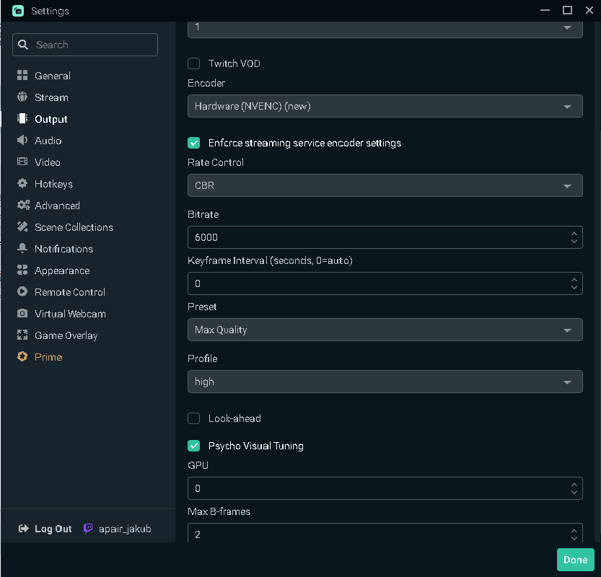Enable the Twitch VOD checkbox

click(193, 63)
